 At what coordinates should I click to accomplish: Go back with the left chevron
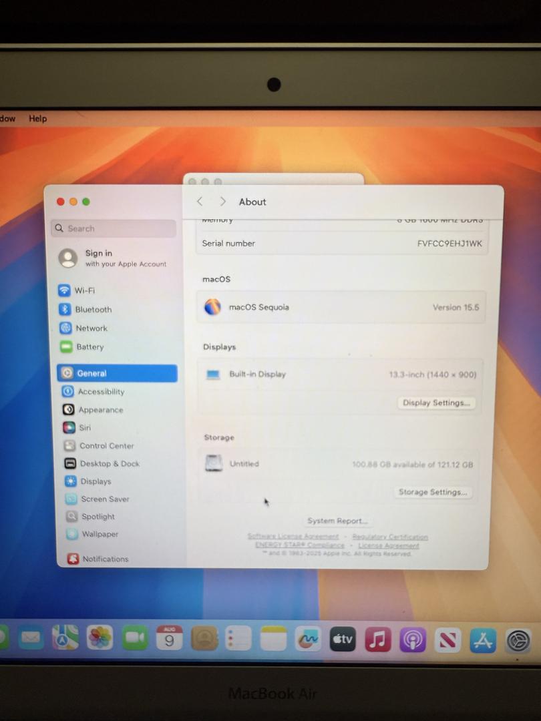pos(200,202)
